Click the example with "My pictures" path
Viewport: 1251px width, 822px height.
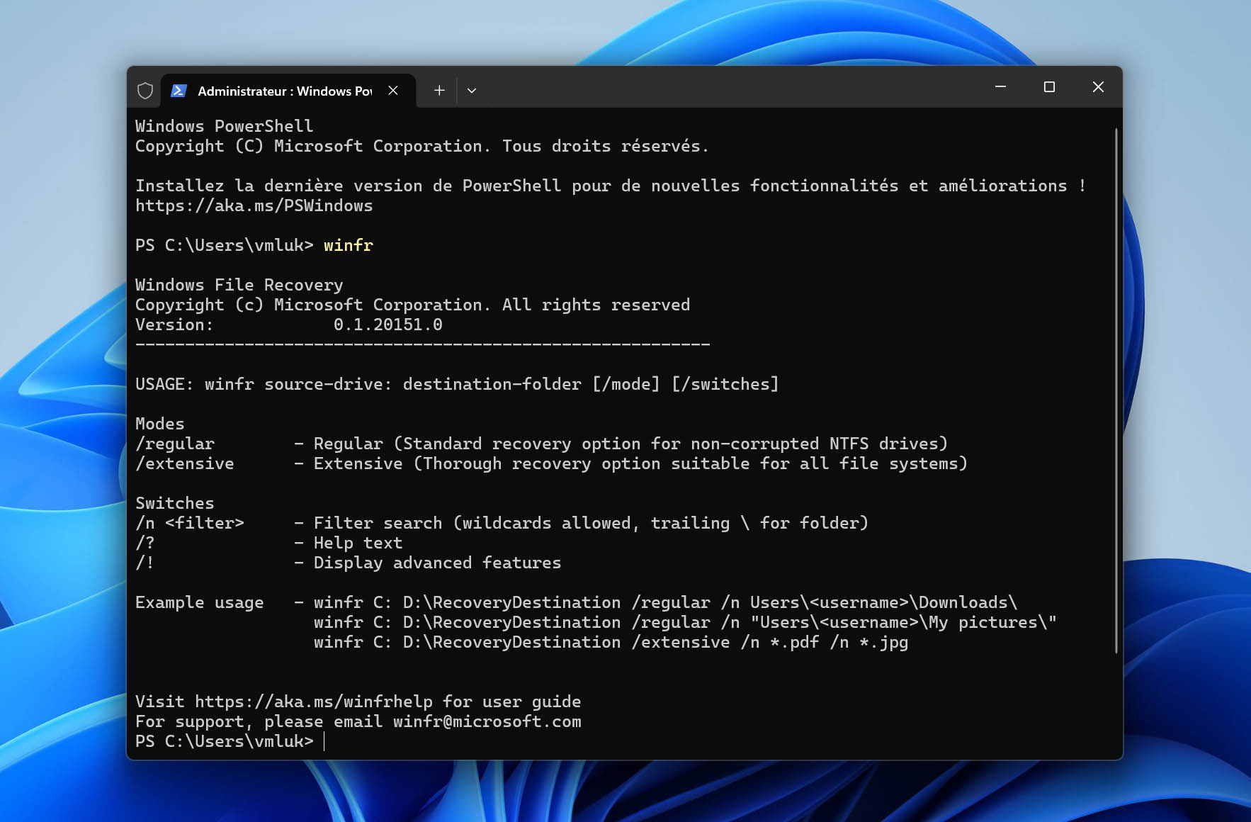[x=685, y=622]
